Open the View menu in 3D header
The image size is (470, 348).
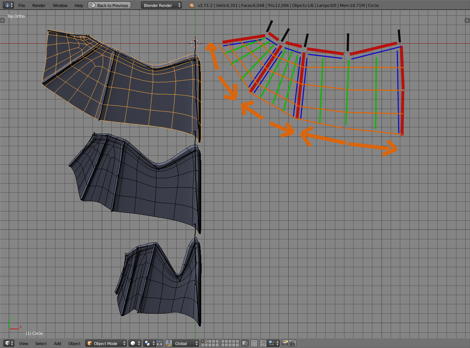pyautogui.click(x=23, y=344)
